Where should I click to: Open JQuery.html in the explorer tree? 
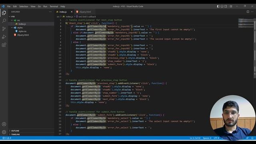[23, 35]
